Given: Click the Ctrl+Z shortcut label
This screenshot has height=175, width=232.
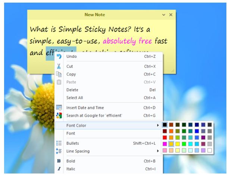Looking at the screenshot, I should [150, 56].
